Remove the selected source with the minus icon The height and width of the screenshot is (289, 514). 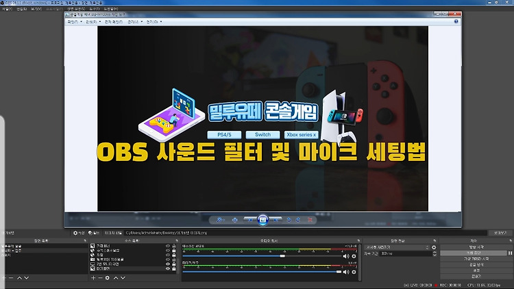click(x=100, y=278)
